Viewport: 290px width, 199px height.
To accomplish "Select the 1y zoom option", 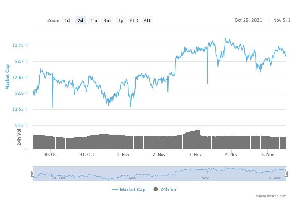I will pos(121,21).
